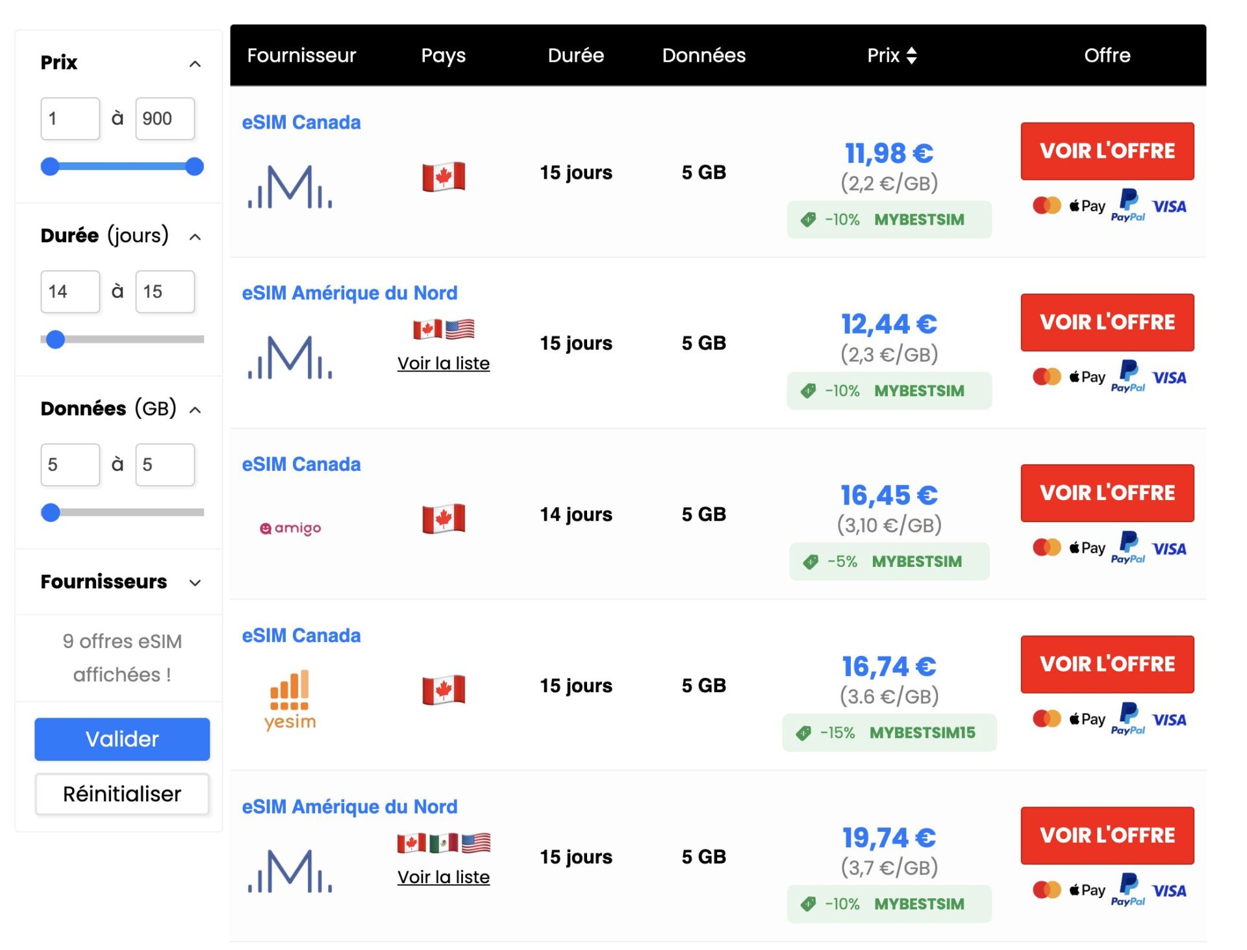Click the yesim provider logo
The image size is (1247, 950).
tap(290, 701)
